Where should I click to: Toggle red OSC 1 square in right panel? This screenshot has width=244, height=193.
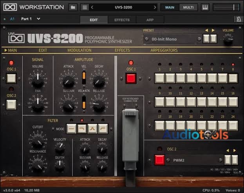[x=131, y=78]
